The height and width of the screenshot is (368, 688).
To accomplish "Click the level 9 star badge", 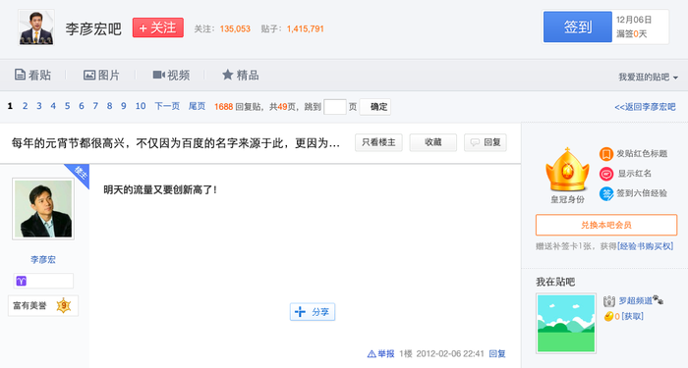I will click(64, 305).
